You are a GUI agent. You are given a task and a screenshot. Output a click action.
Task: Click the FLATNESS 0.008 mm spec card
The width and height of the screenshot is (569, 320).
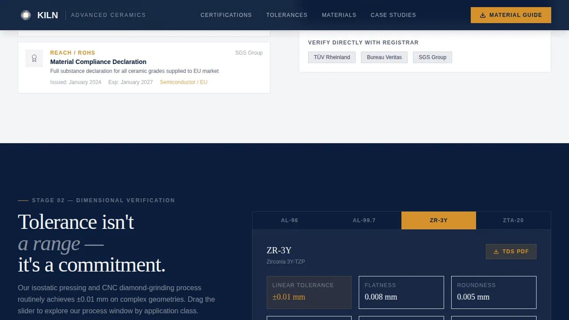point(401,292)
